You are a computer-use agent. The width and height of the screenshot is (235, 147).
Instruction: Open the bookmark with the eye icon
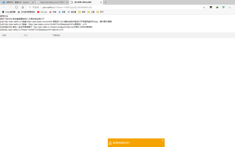tap(72, 12)
